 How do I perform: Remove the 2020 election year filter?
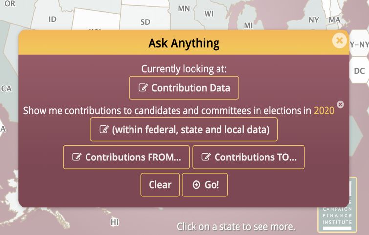(x=340, y=104)
